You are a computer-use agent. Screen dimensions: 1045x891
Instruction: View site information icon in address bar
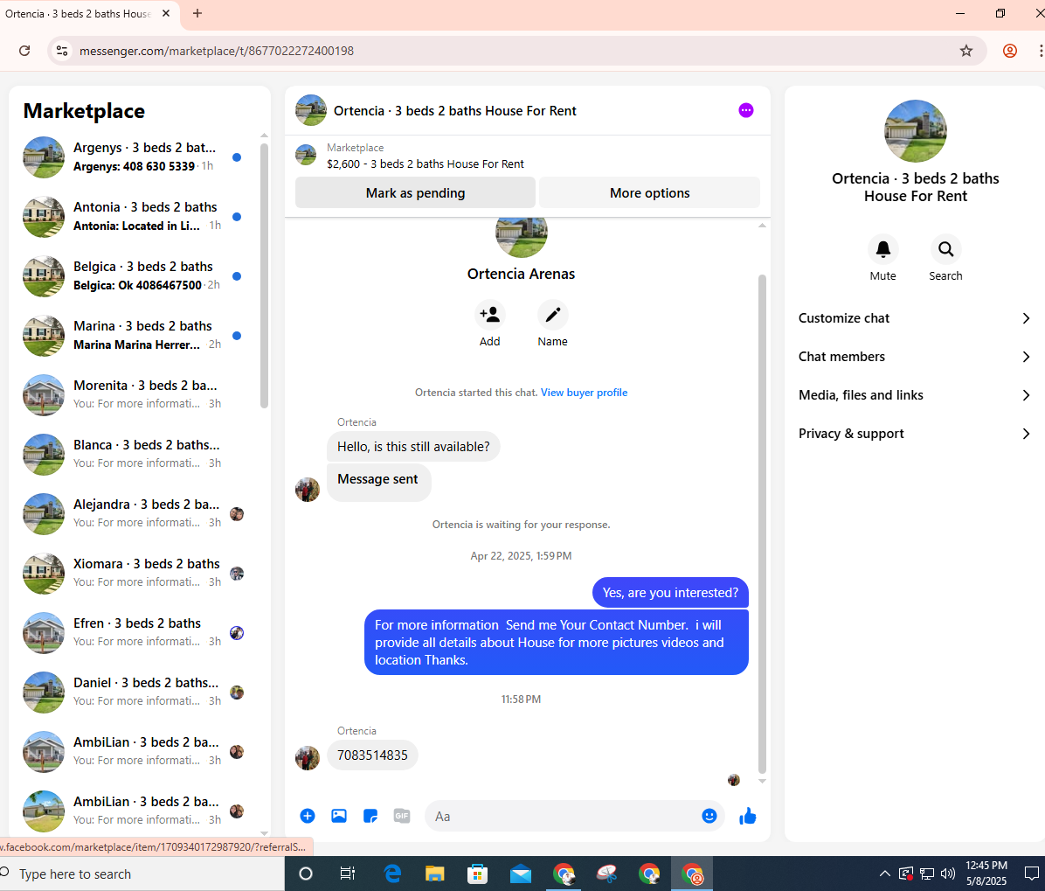(x=62, y=51)
